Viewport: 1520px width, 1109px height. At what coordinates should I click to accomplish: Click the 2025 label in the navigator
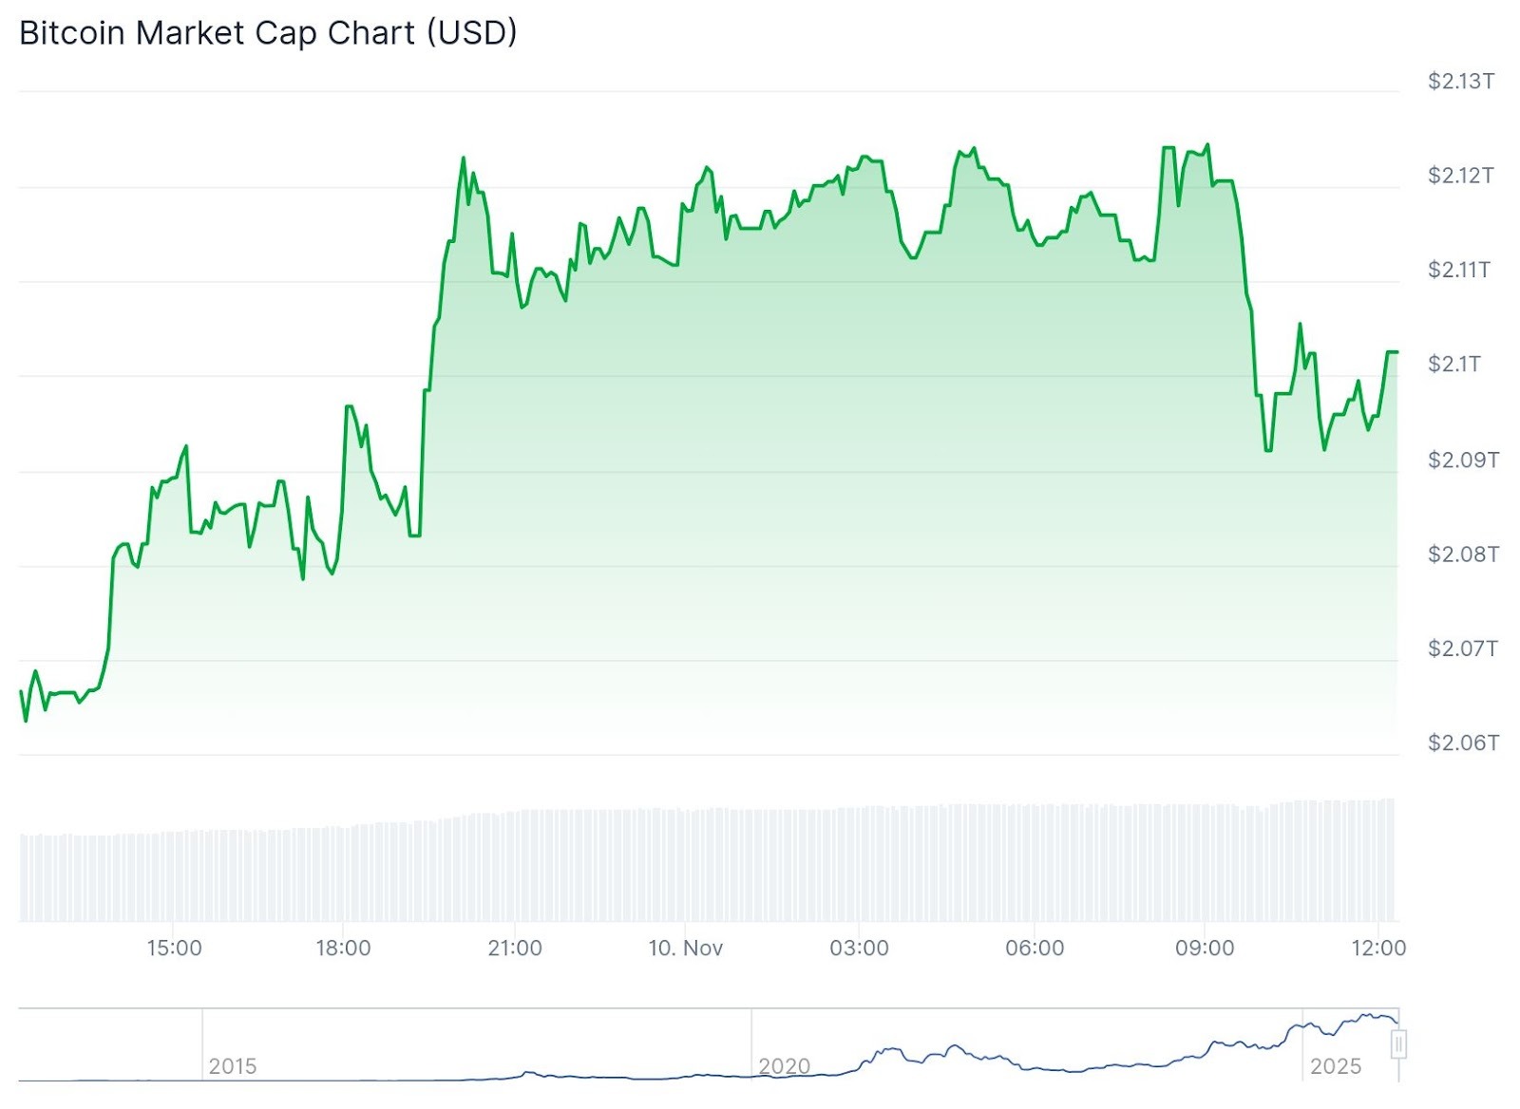[x=1336, y=1066]
